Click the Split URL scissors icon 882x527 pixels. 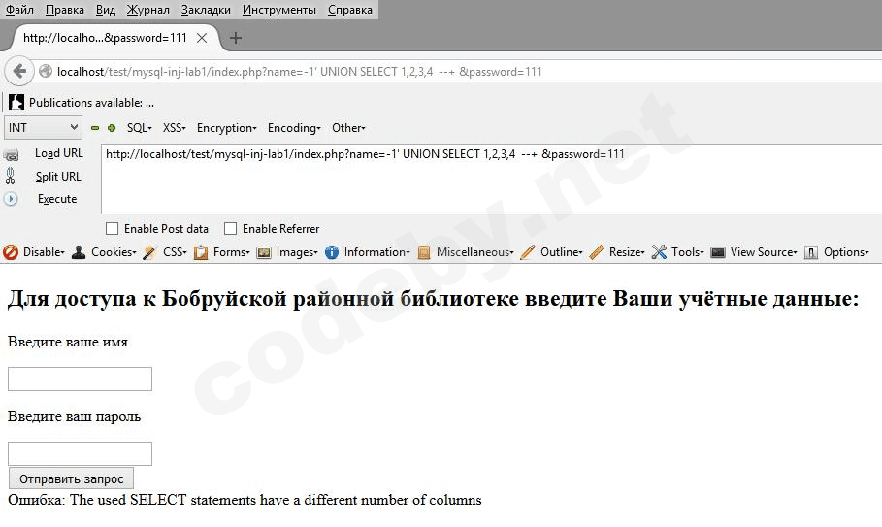[10, 176]
